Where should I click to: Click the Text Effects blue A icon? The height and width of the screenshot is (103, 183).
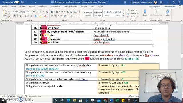[35, 16]
